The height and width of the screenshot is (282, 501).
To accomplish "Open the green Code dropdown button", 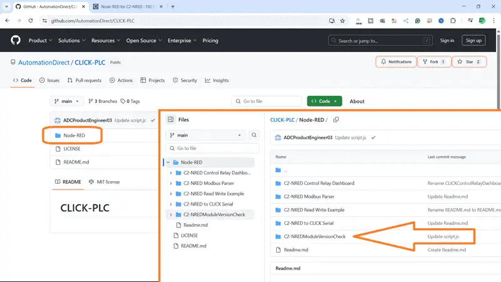I will (x=324, y=101).
